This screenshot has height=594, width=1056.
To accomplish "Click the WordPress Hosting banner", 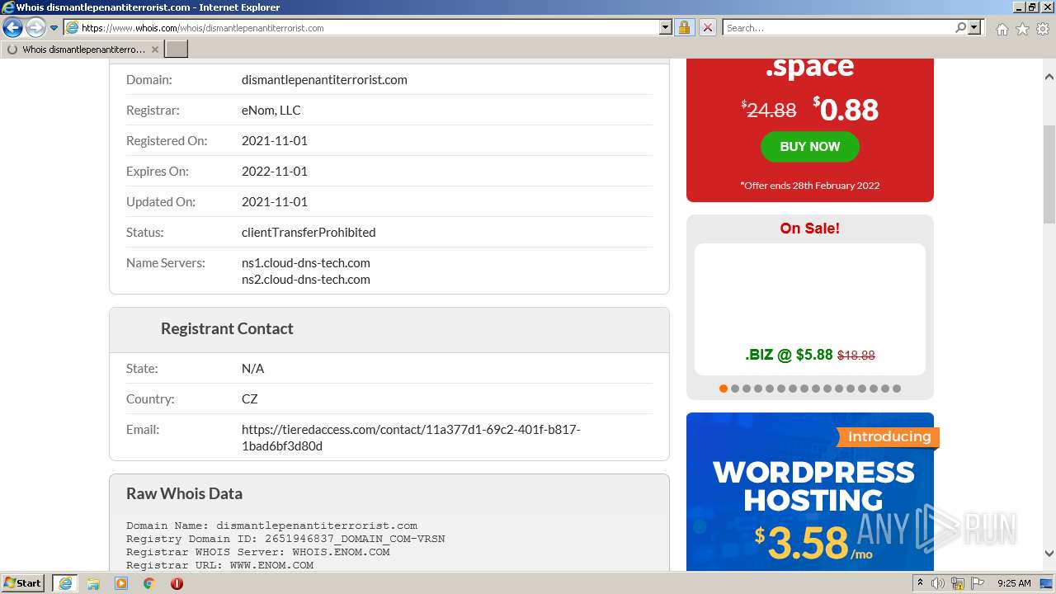I will [810, 492].
